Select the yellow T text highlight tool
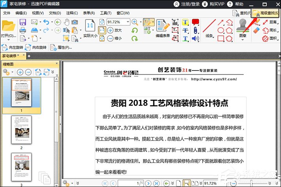 (x=185, y=22)
